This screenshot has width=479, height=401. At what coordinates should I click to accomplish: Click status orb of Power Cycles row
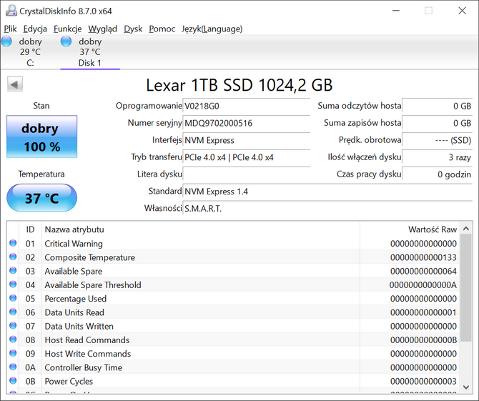point(13,380)
